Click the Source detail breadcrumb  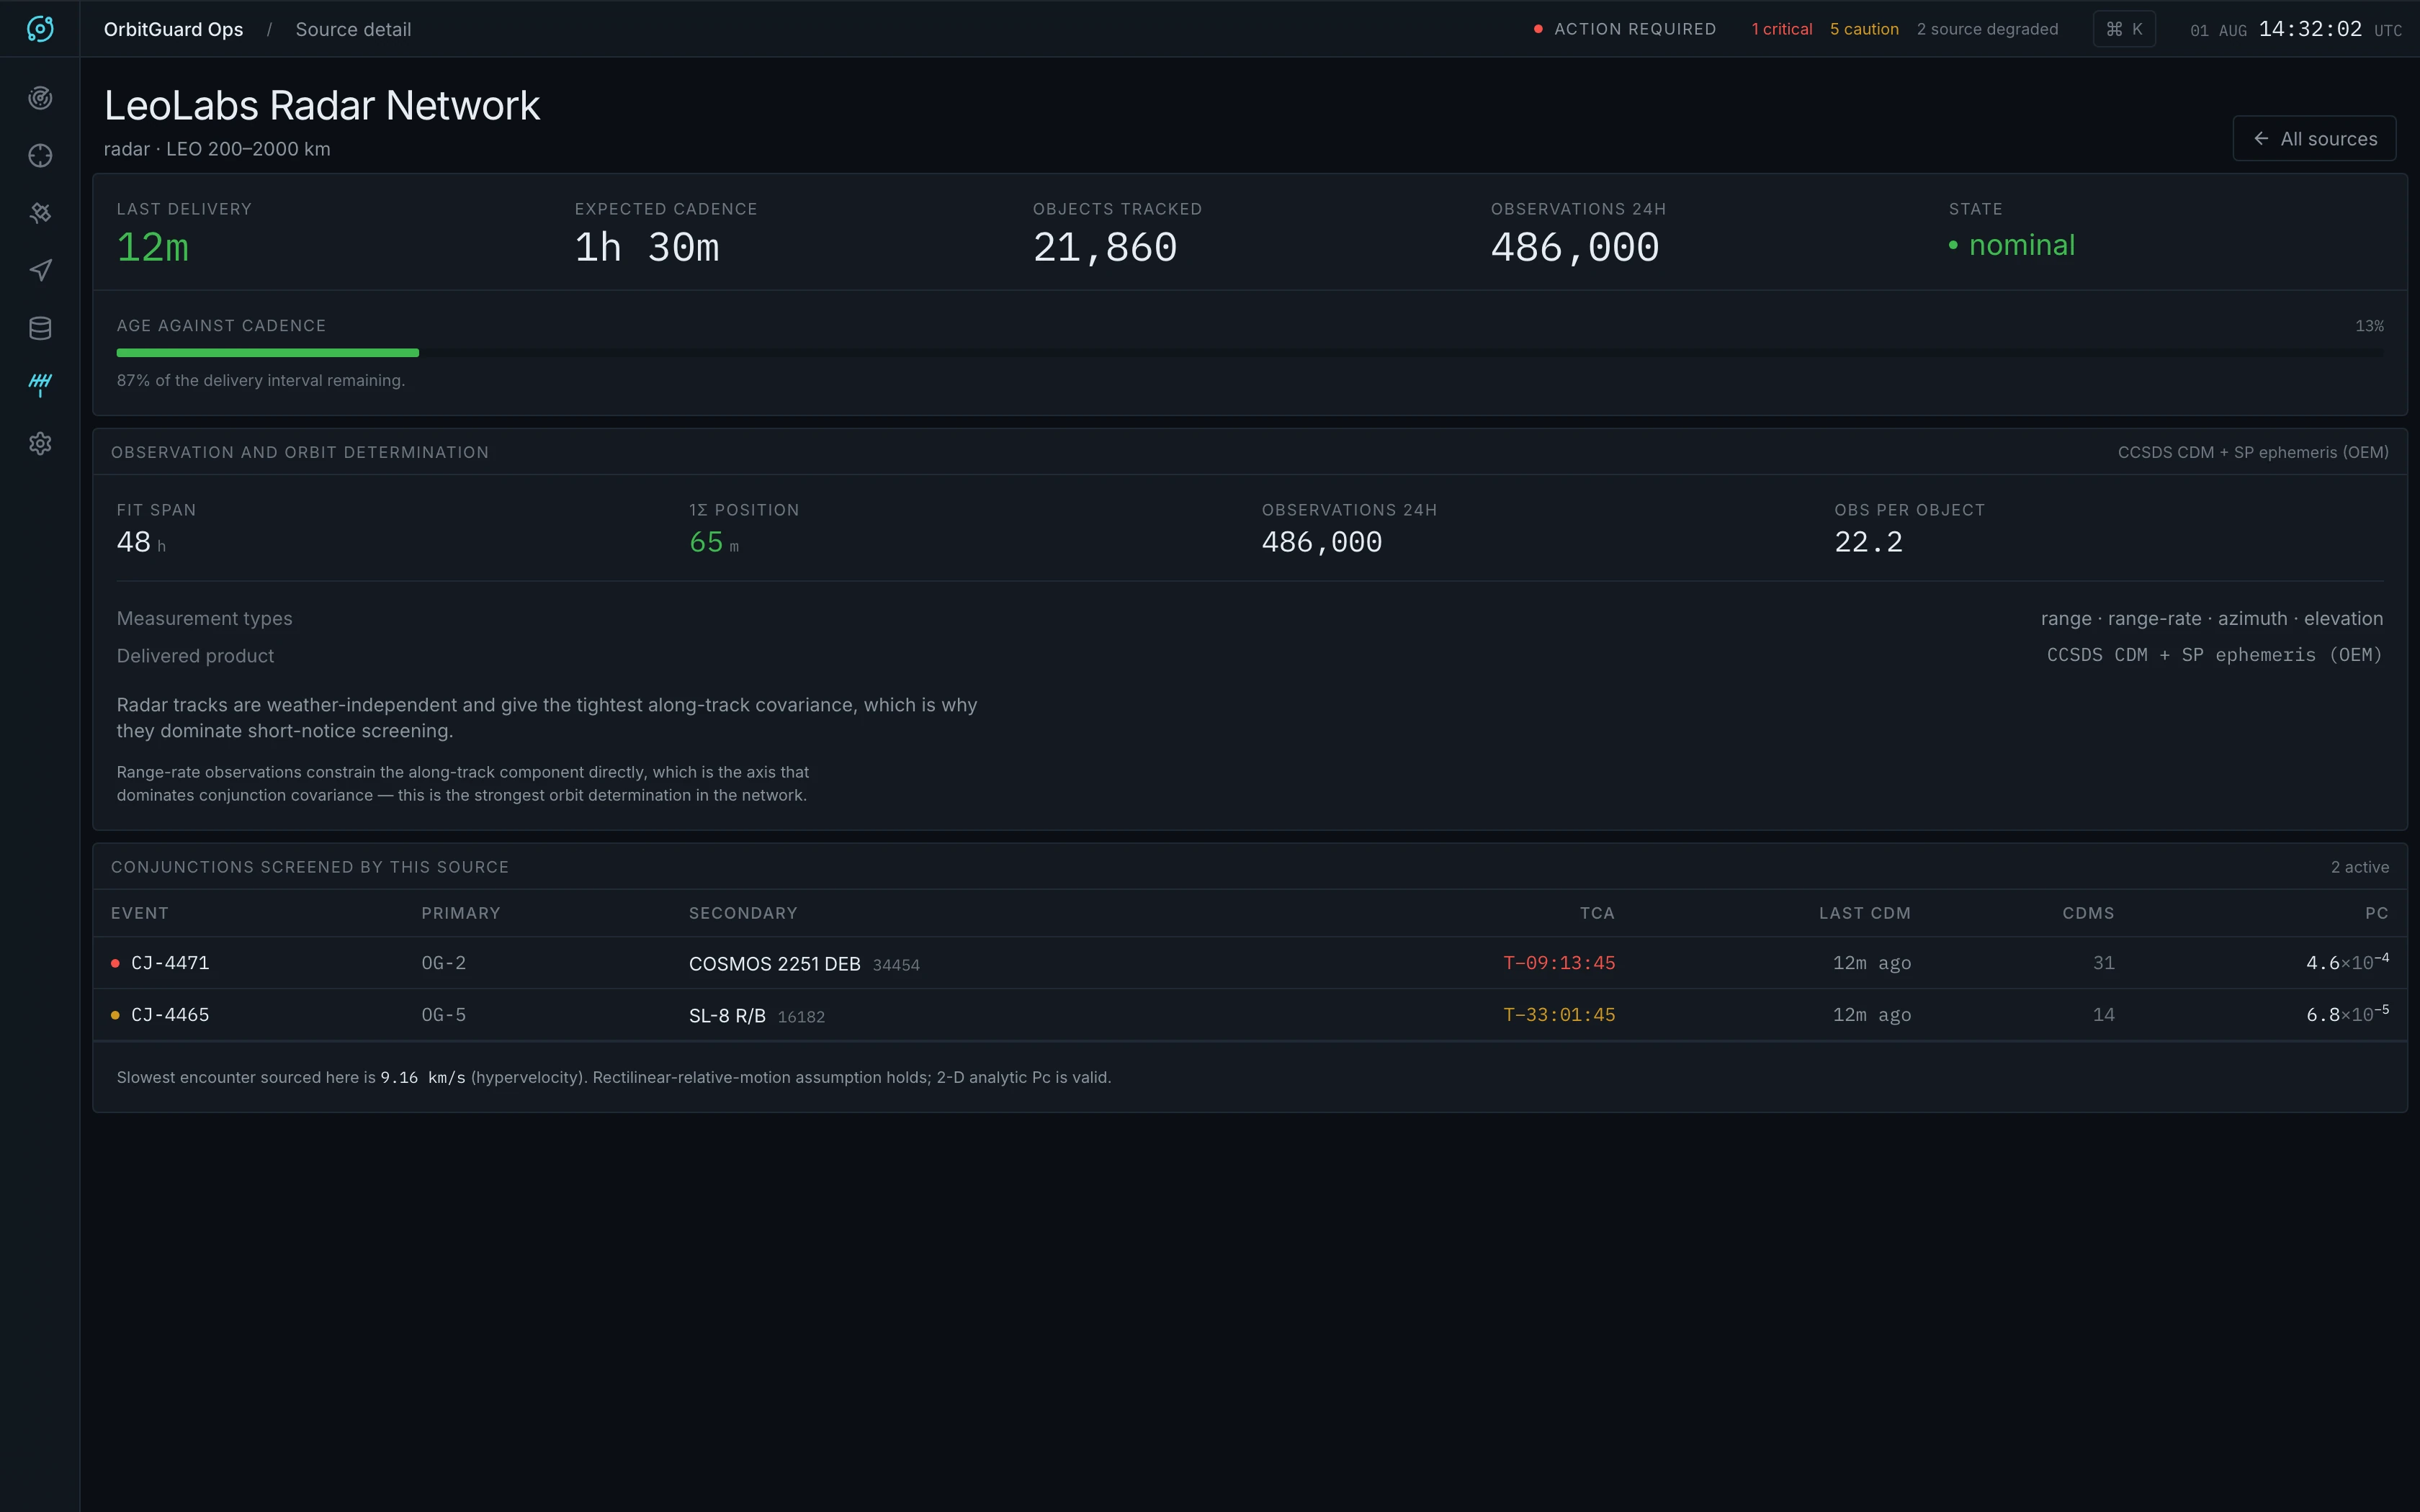353,29
